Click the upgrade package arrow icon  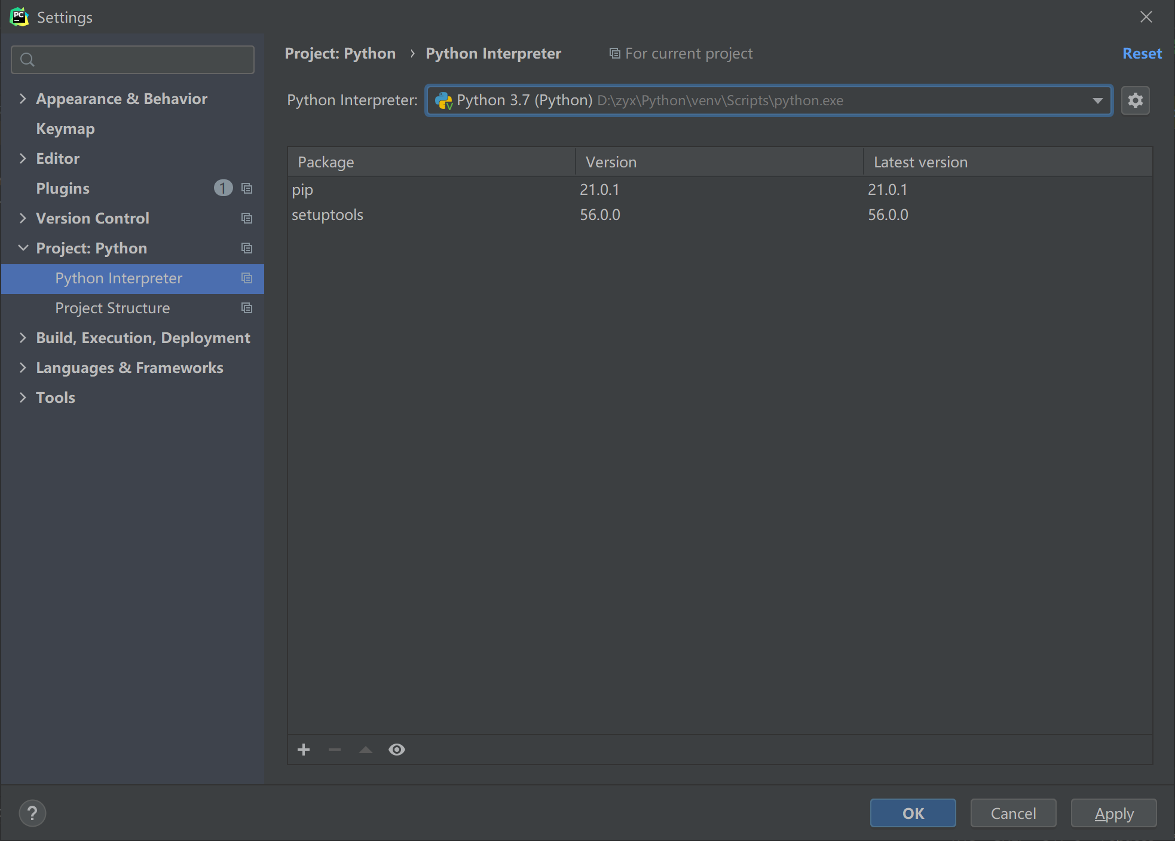pyautogui.click(x=366, y=750)
